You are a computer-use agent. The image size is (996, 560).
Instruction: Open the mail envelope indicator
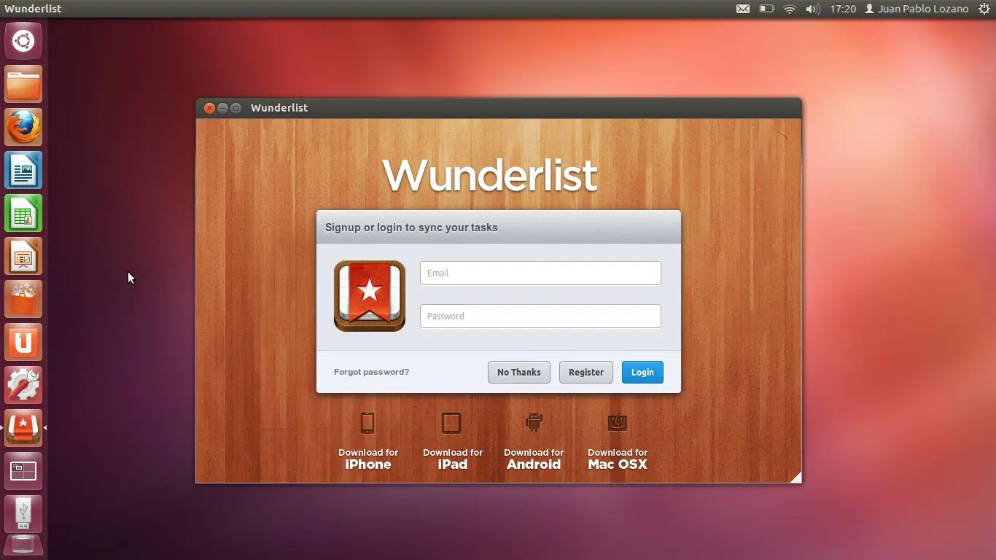coord(743,9)
